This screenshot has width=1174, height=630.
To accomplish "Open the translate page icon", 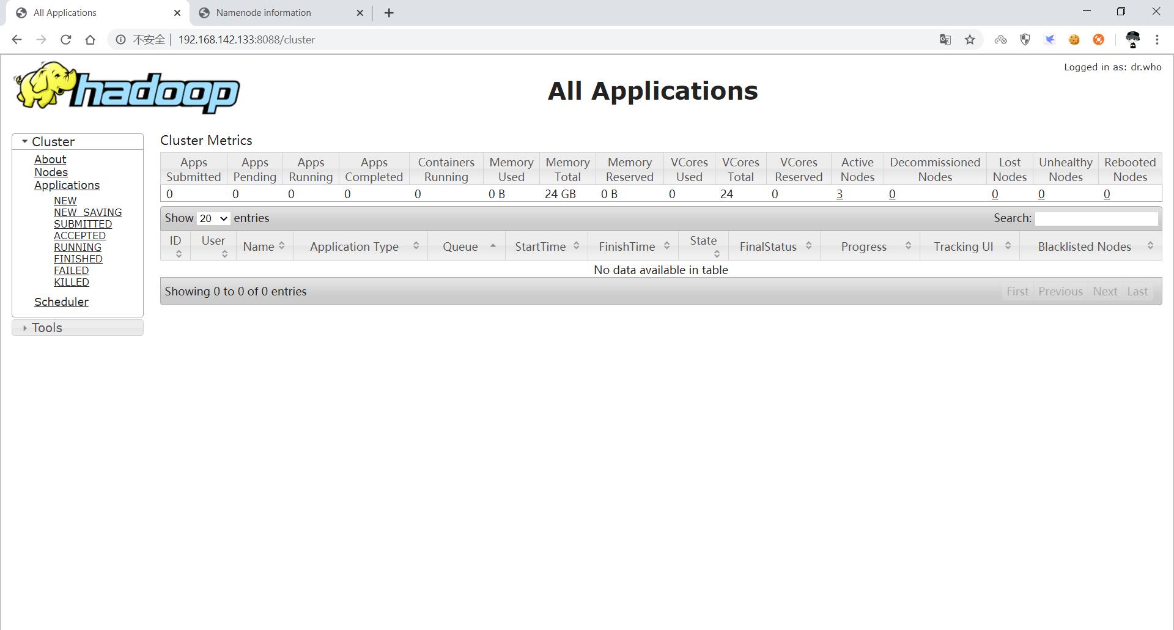I will pyautogui.click(x=945, y=40).
